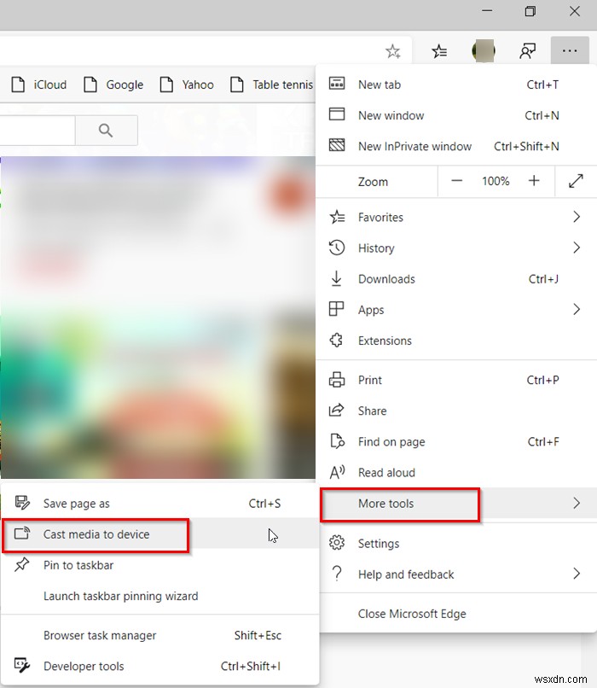Click the New window icon
The height and width of the screenshot is (688, 597).
[x=337, y=114]
